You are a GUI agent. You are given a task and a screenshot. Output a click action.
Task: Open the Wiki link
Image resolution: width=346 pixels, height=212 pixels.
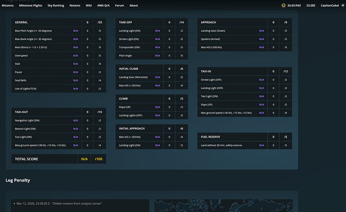[89, 6]
